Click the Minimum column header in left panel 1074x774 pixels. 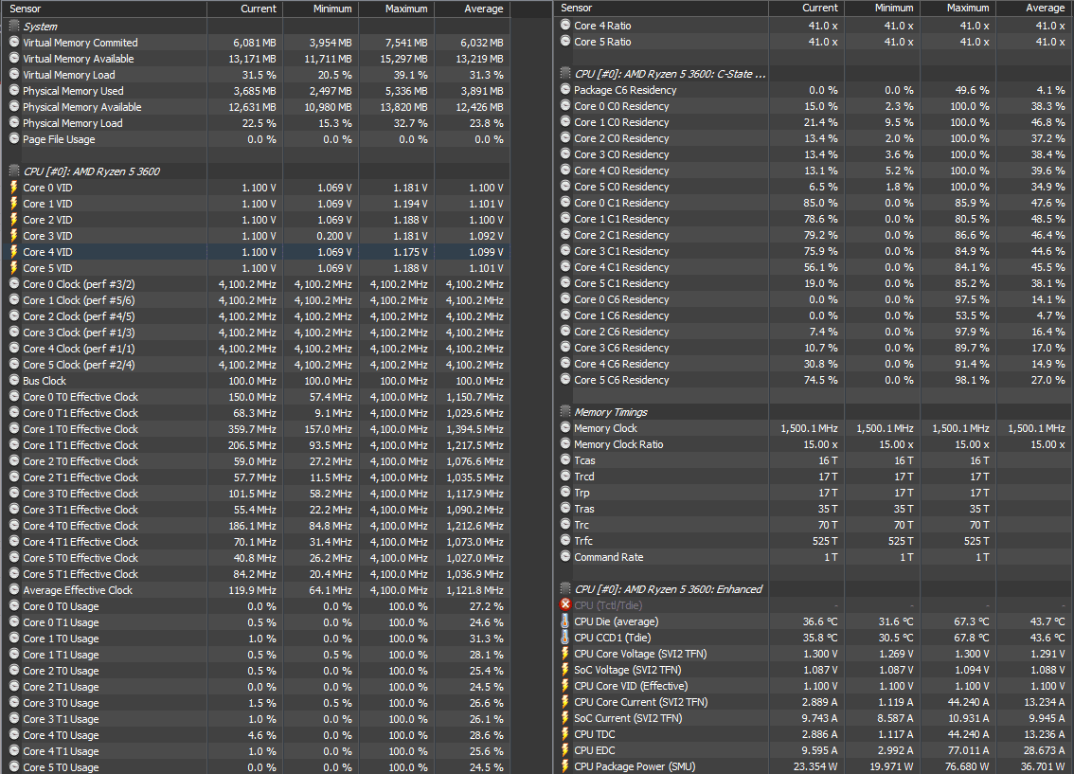pyautogui.click(x=320, y=9)
